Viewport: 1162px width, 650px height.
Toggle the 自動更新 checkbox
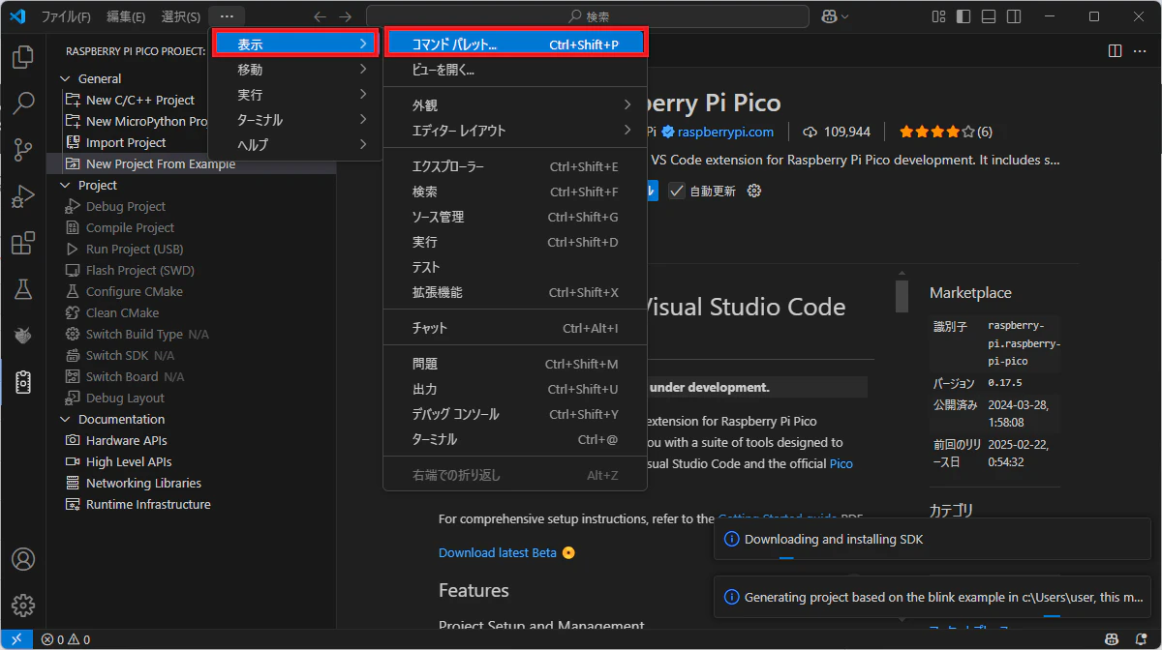(x=677, y=191)
